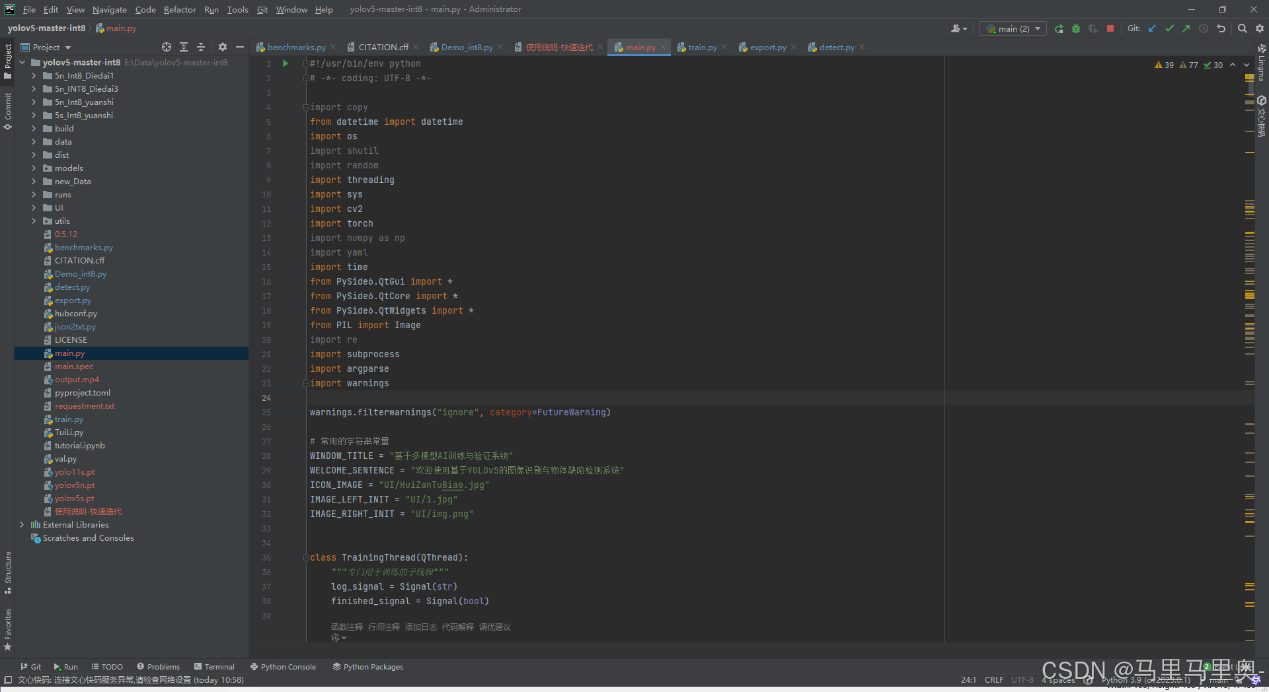Click 24:1 cursor position indicator
The height and width of the screenshot is (692, 1269).
pos(968,679)
